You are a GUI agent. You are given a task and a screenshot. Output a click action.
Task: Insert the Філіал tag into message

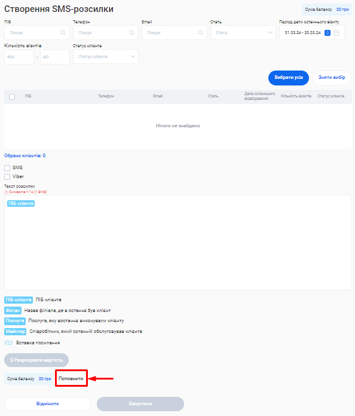tap(13, 310)
